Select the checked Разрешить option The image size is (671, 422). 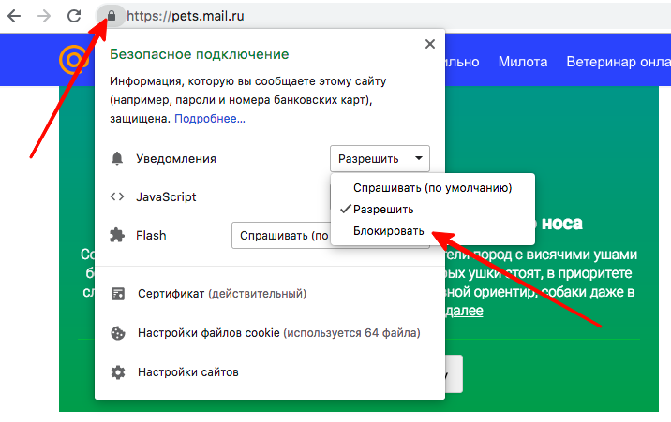(x=433, y=210)
